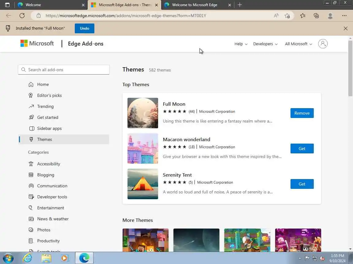Click the Developer tools category icon
This screenshot has width=353, height=264.
[x=31, y=197]
